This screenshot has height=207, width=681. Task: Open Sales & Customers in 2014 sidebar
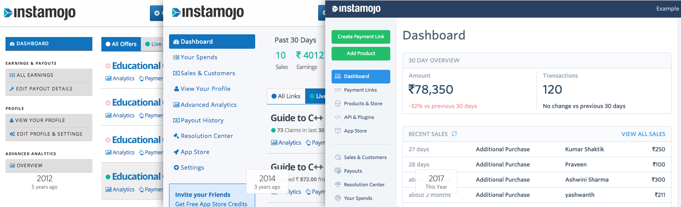click(204, 73)
